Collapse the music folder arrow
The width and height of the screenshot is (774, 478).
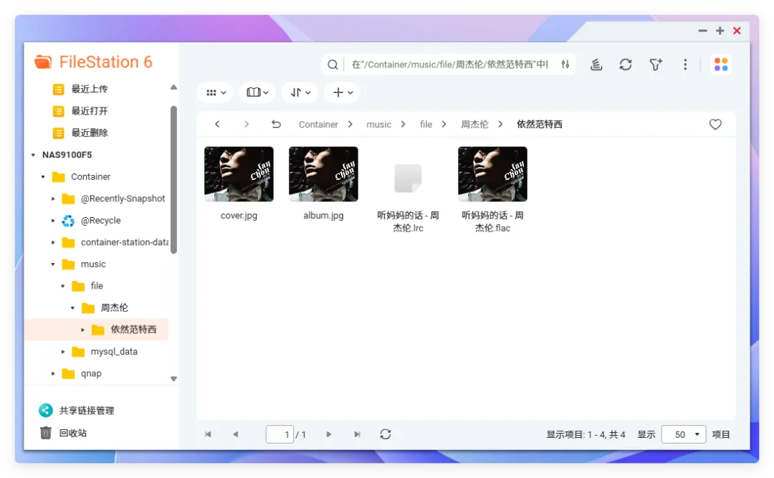point(53,264)
